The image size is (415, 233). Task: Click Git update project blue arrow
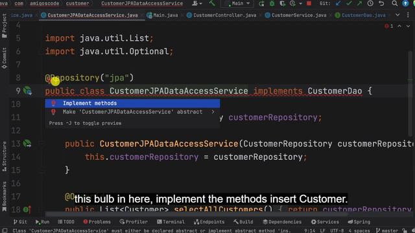coord(338,3)
